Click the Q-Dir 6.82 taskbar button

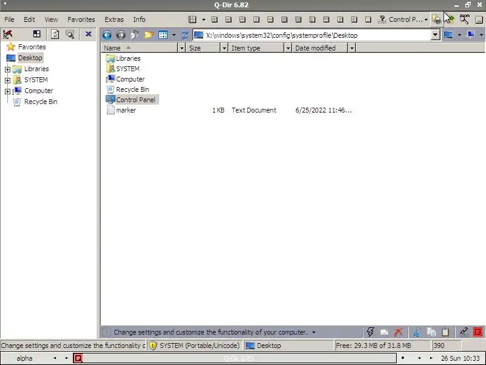tap(234, 358)
